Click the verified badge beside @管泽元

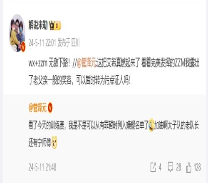(x=50, y=108)
